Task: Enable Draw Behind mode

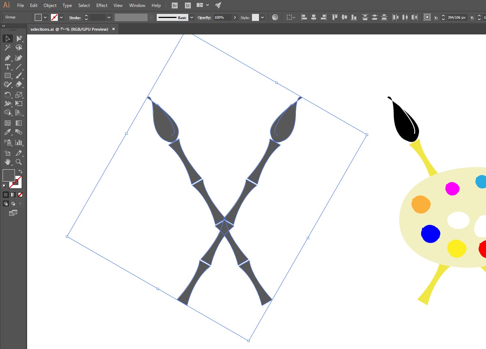Action: [13, 204]
